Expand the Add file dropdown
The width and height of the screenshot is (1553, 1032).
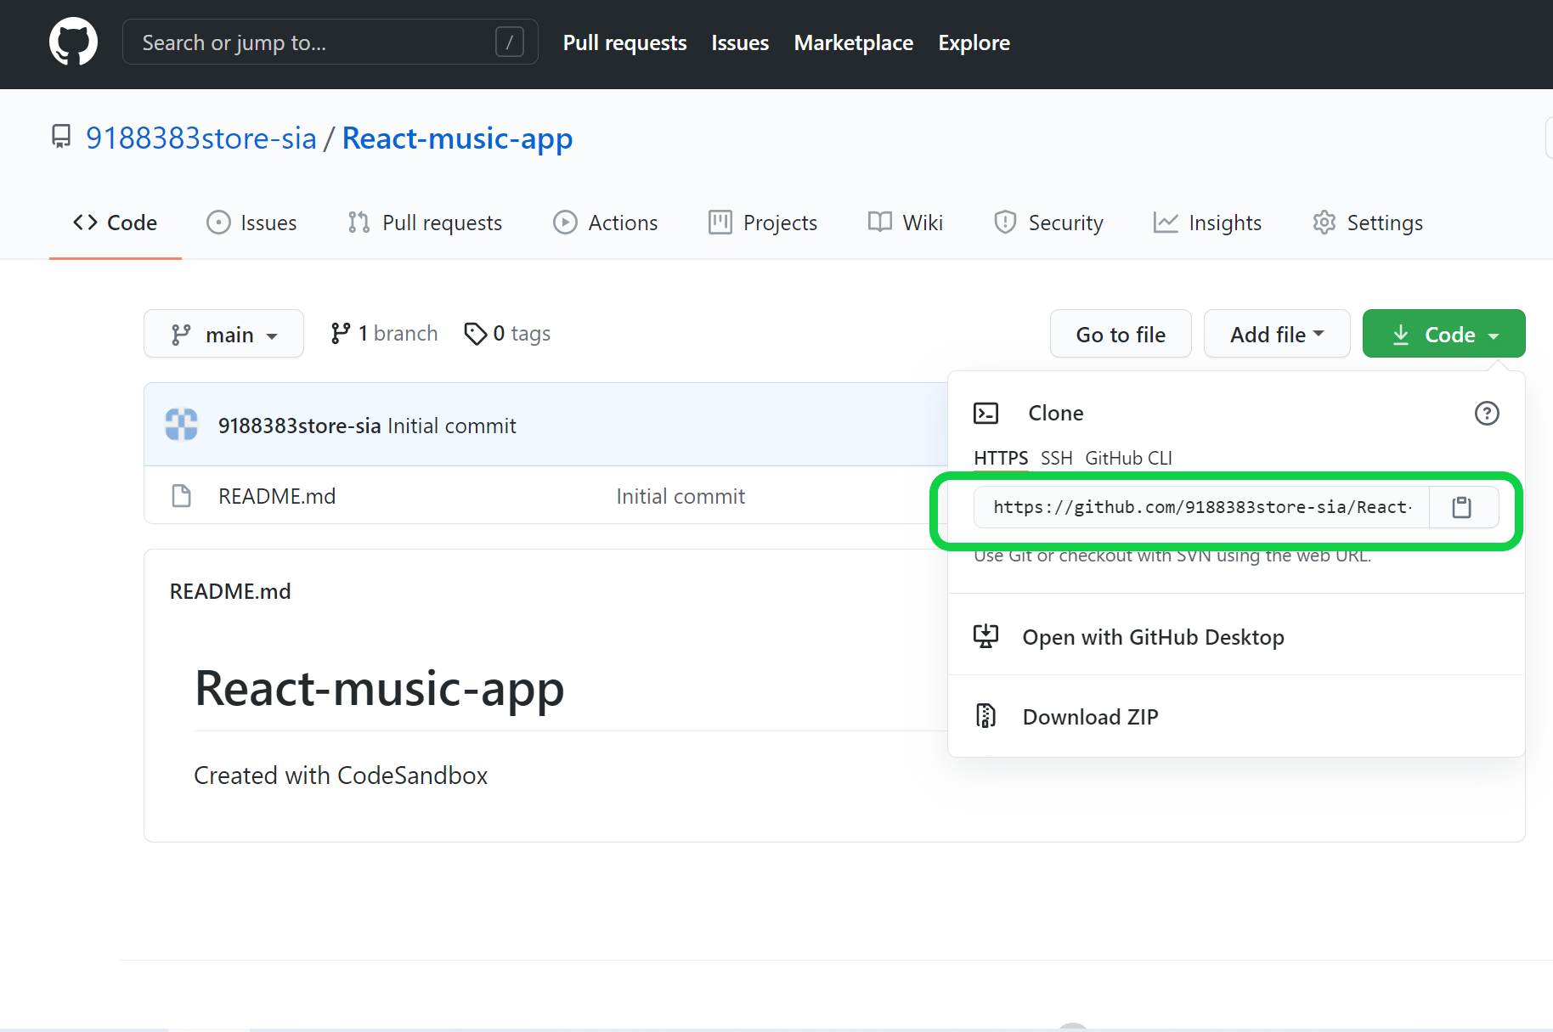click(1276, 334)
